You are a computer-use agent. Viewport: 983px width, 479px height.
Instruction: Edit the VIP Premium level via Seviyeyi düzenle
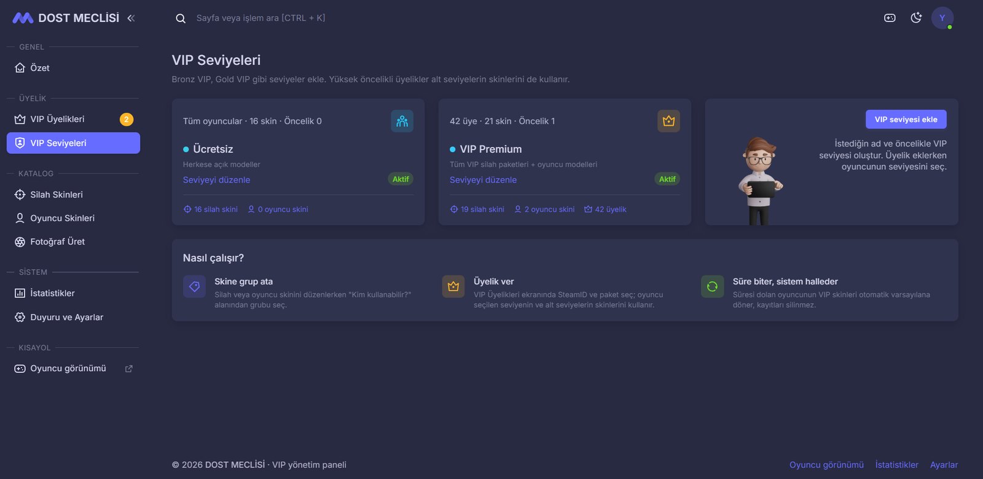[483, 180]
